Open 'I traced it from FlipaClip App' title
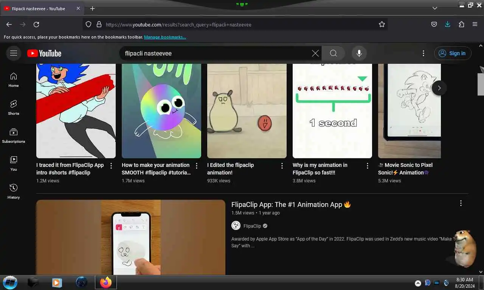 pyautogui.click(x=70, y=169)
